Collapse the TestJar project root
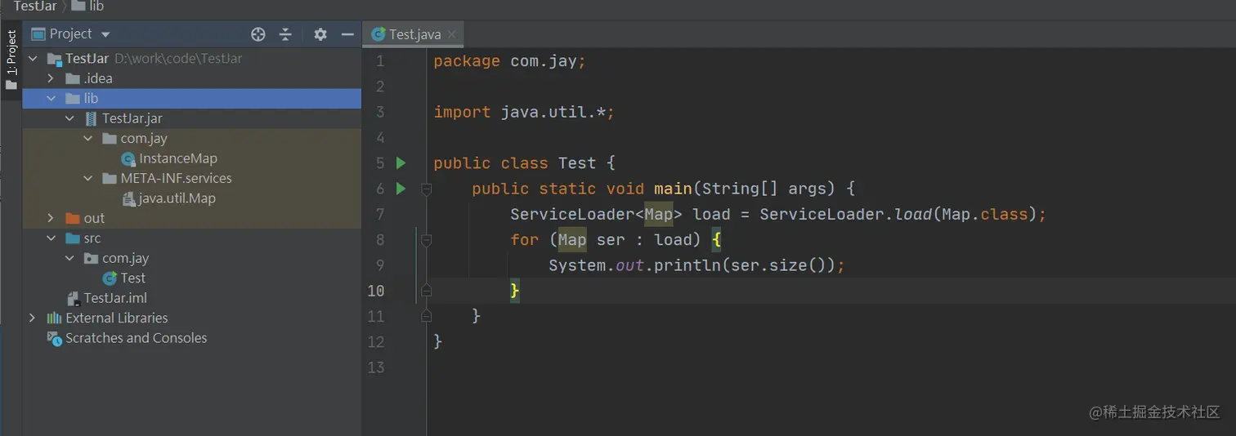 pyautogui.click(x=33, y=59)
